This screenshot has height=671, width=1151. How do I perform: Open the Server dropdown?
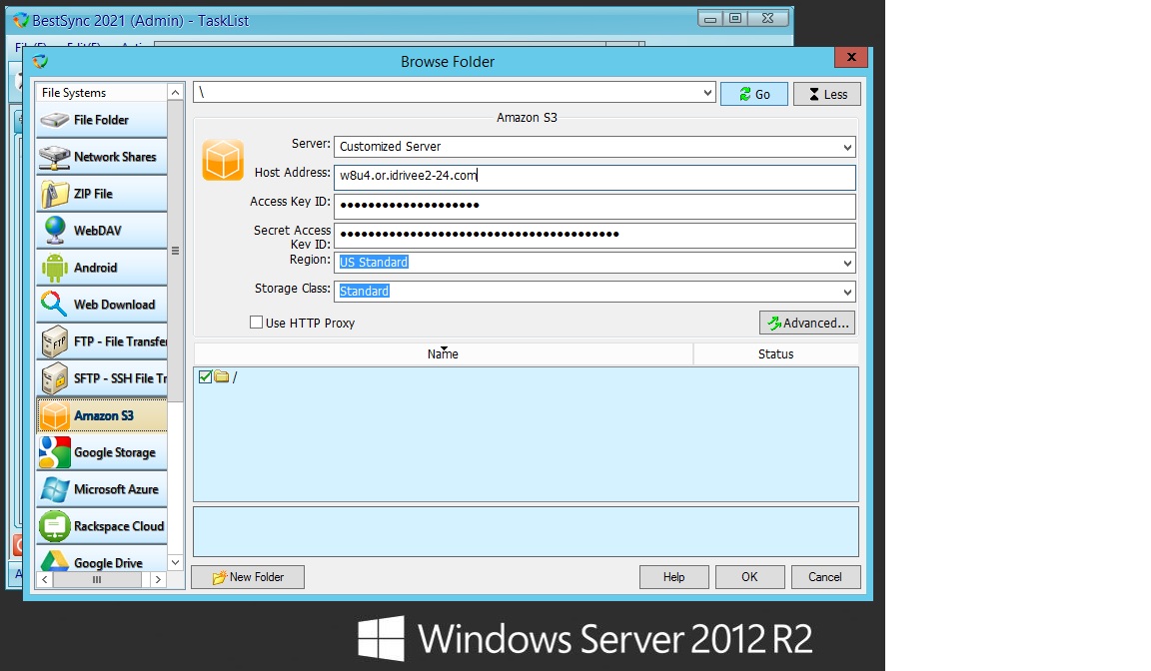(848, 147)
